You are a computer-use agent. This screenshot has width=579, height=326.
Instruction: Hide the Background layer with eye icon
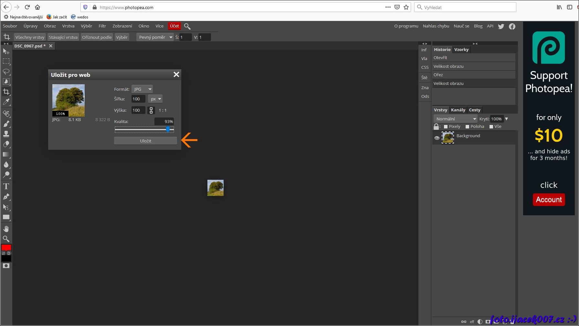437,138
